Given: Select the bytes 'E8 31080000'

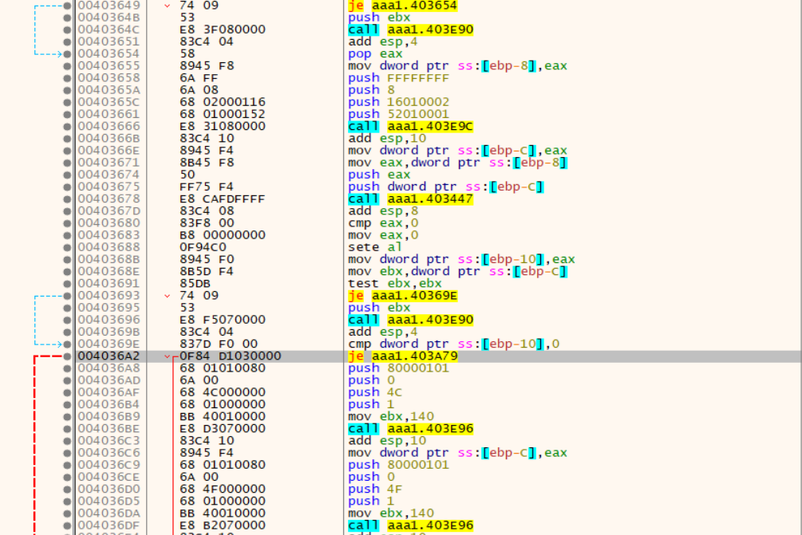Looking at the screenshot, I should tap(223, 126).
